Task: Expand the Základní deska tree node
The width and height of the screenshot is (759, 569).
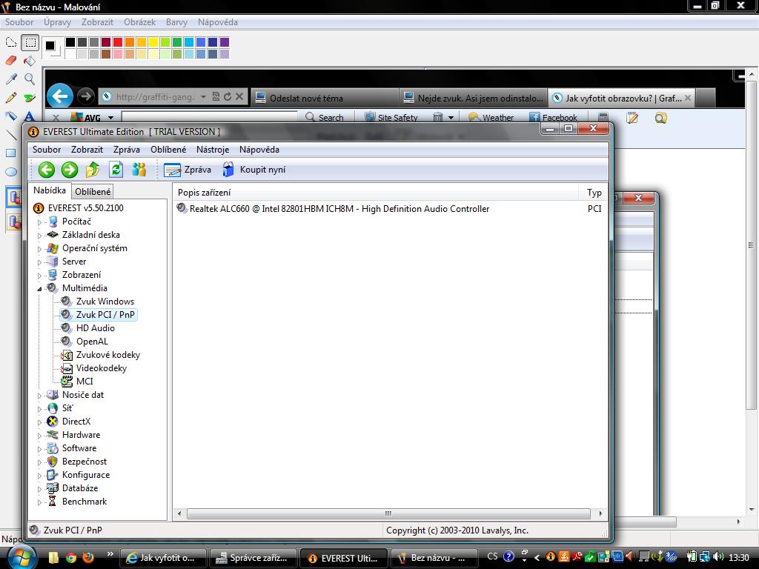Action: pyautogui.click(x=40, y=235)
